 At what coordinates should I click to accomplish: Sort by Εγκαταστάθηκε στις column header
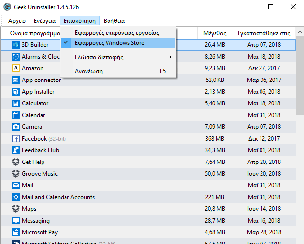coord(264,33)
